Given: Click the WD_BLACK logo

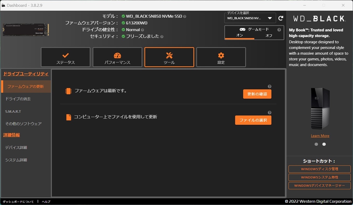Looking at the screenshot, I should (319, 19).
